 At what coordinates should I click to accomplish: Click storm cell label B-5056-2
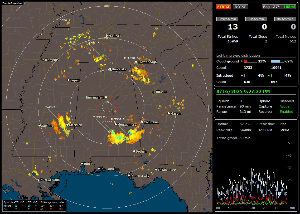[x=64, y=20]
